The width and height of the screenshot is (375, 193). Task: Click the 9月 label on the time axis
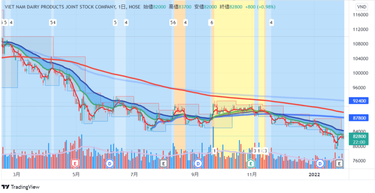pos(195,175)
